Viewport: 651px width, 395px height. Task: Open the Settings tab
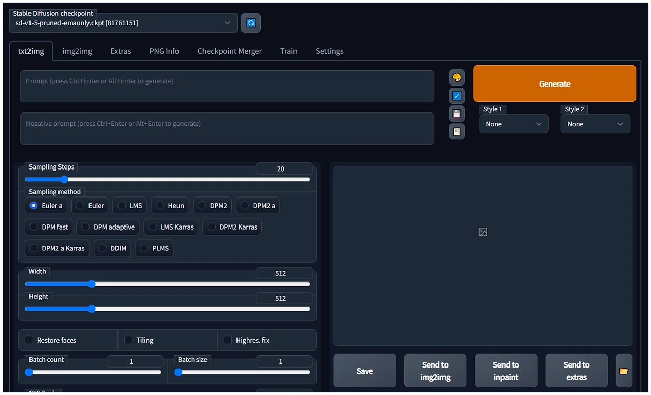click(330, 51)
